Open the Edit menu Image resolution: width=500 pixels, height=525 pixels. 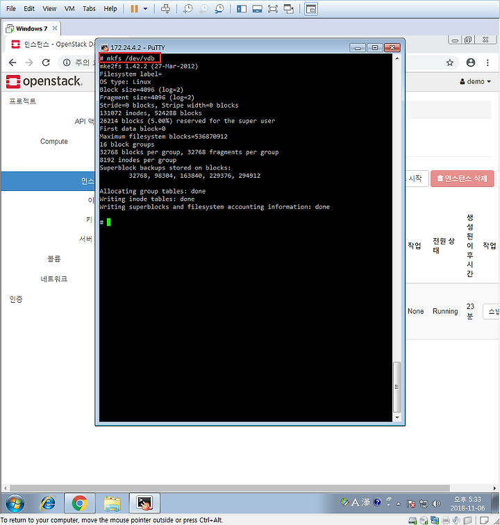tap(29, 9)
